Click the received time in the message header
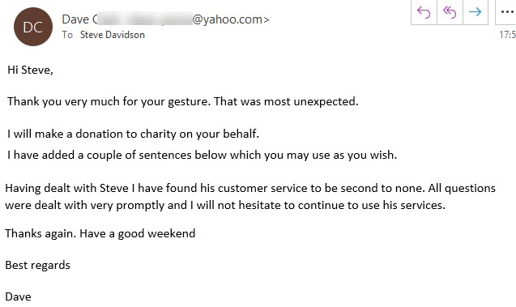 pos(507,35)
